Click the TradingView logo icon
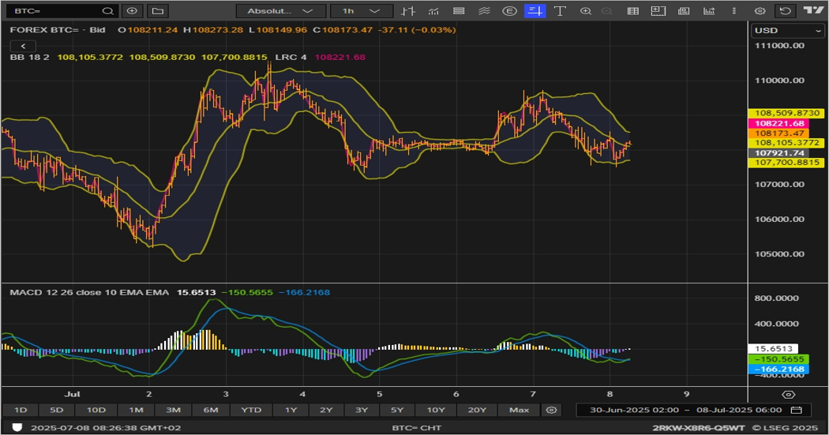The height and width of the screenshot is (435, 829). tap(814, 10)
